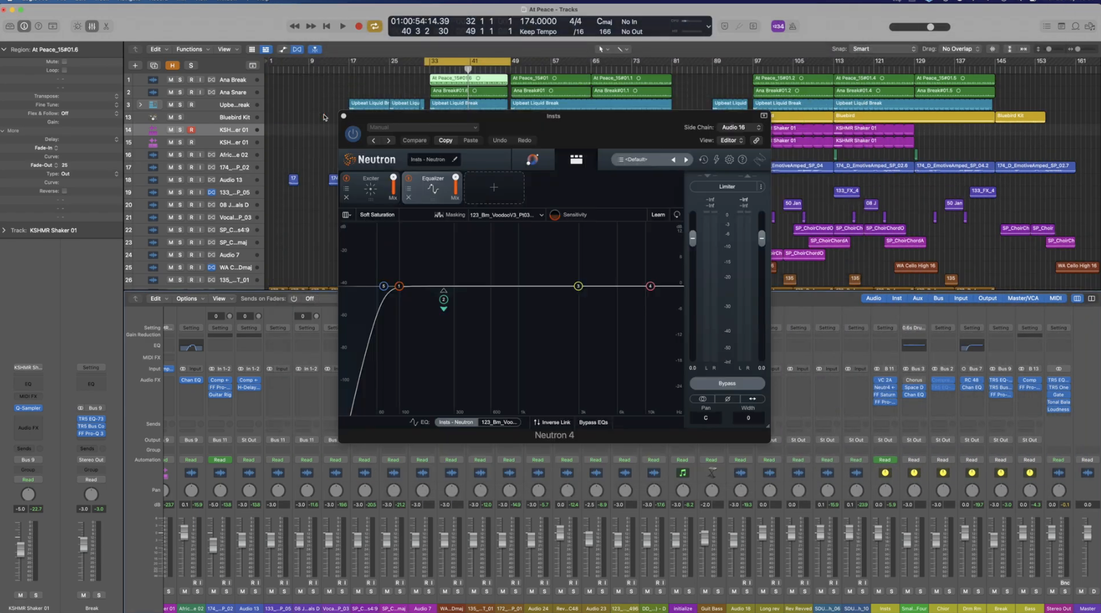This screenshot has height=613, width=1101.
Task: Toggle the Cycle loop button
Action: (374, 27)
